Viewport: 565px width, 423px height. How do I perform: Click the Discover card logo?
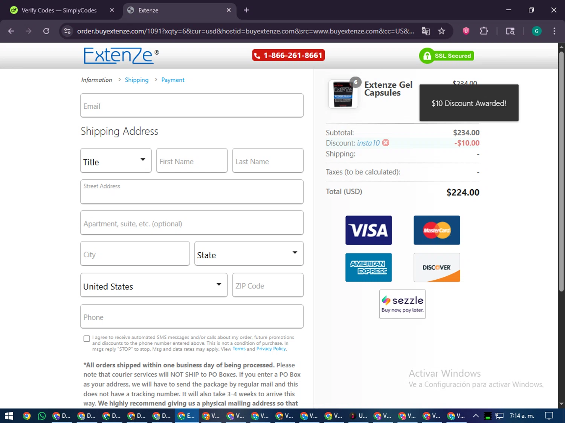(437, 267)
